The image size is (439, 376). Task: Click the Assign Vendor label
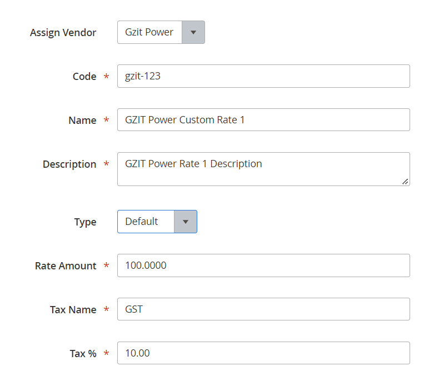pyautogui.click(x=63, y=32)
